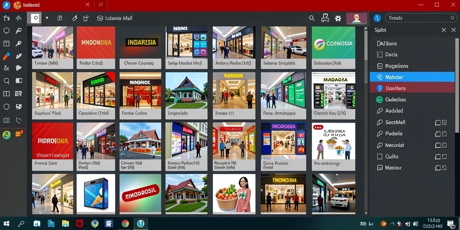Image resolution: width=460 pixels, height=230 pixels.
Task: Click the Opookdon (Jhki) caption
Action: point(93,113)
